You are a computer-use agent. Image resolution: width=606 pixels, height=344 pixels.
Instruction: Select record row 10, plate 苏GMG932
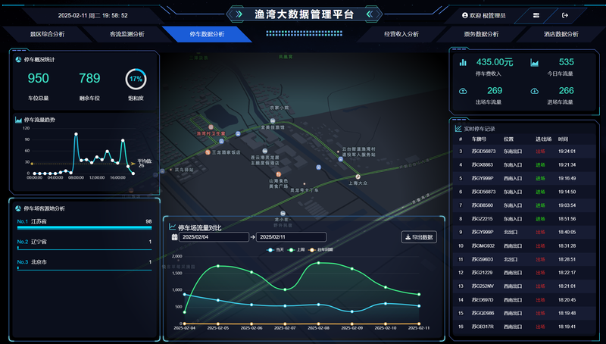(524, 245)
